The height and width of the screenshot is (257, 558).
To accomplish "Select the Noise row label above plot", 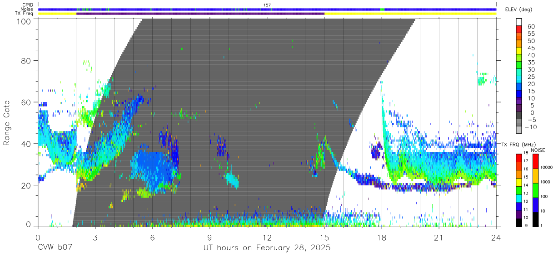I will pos(27,9).
